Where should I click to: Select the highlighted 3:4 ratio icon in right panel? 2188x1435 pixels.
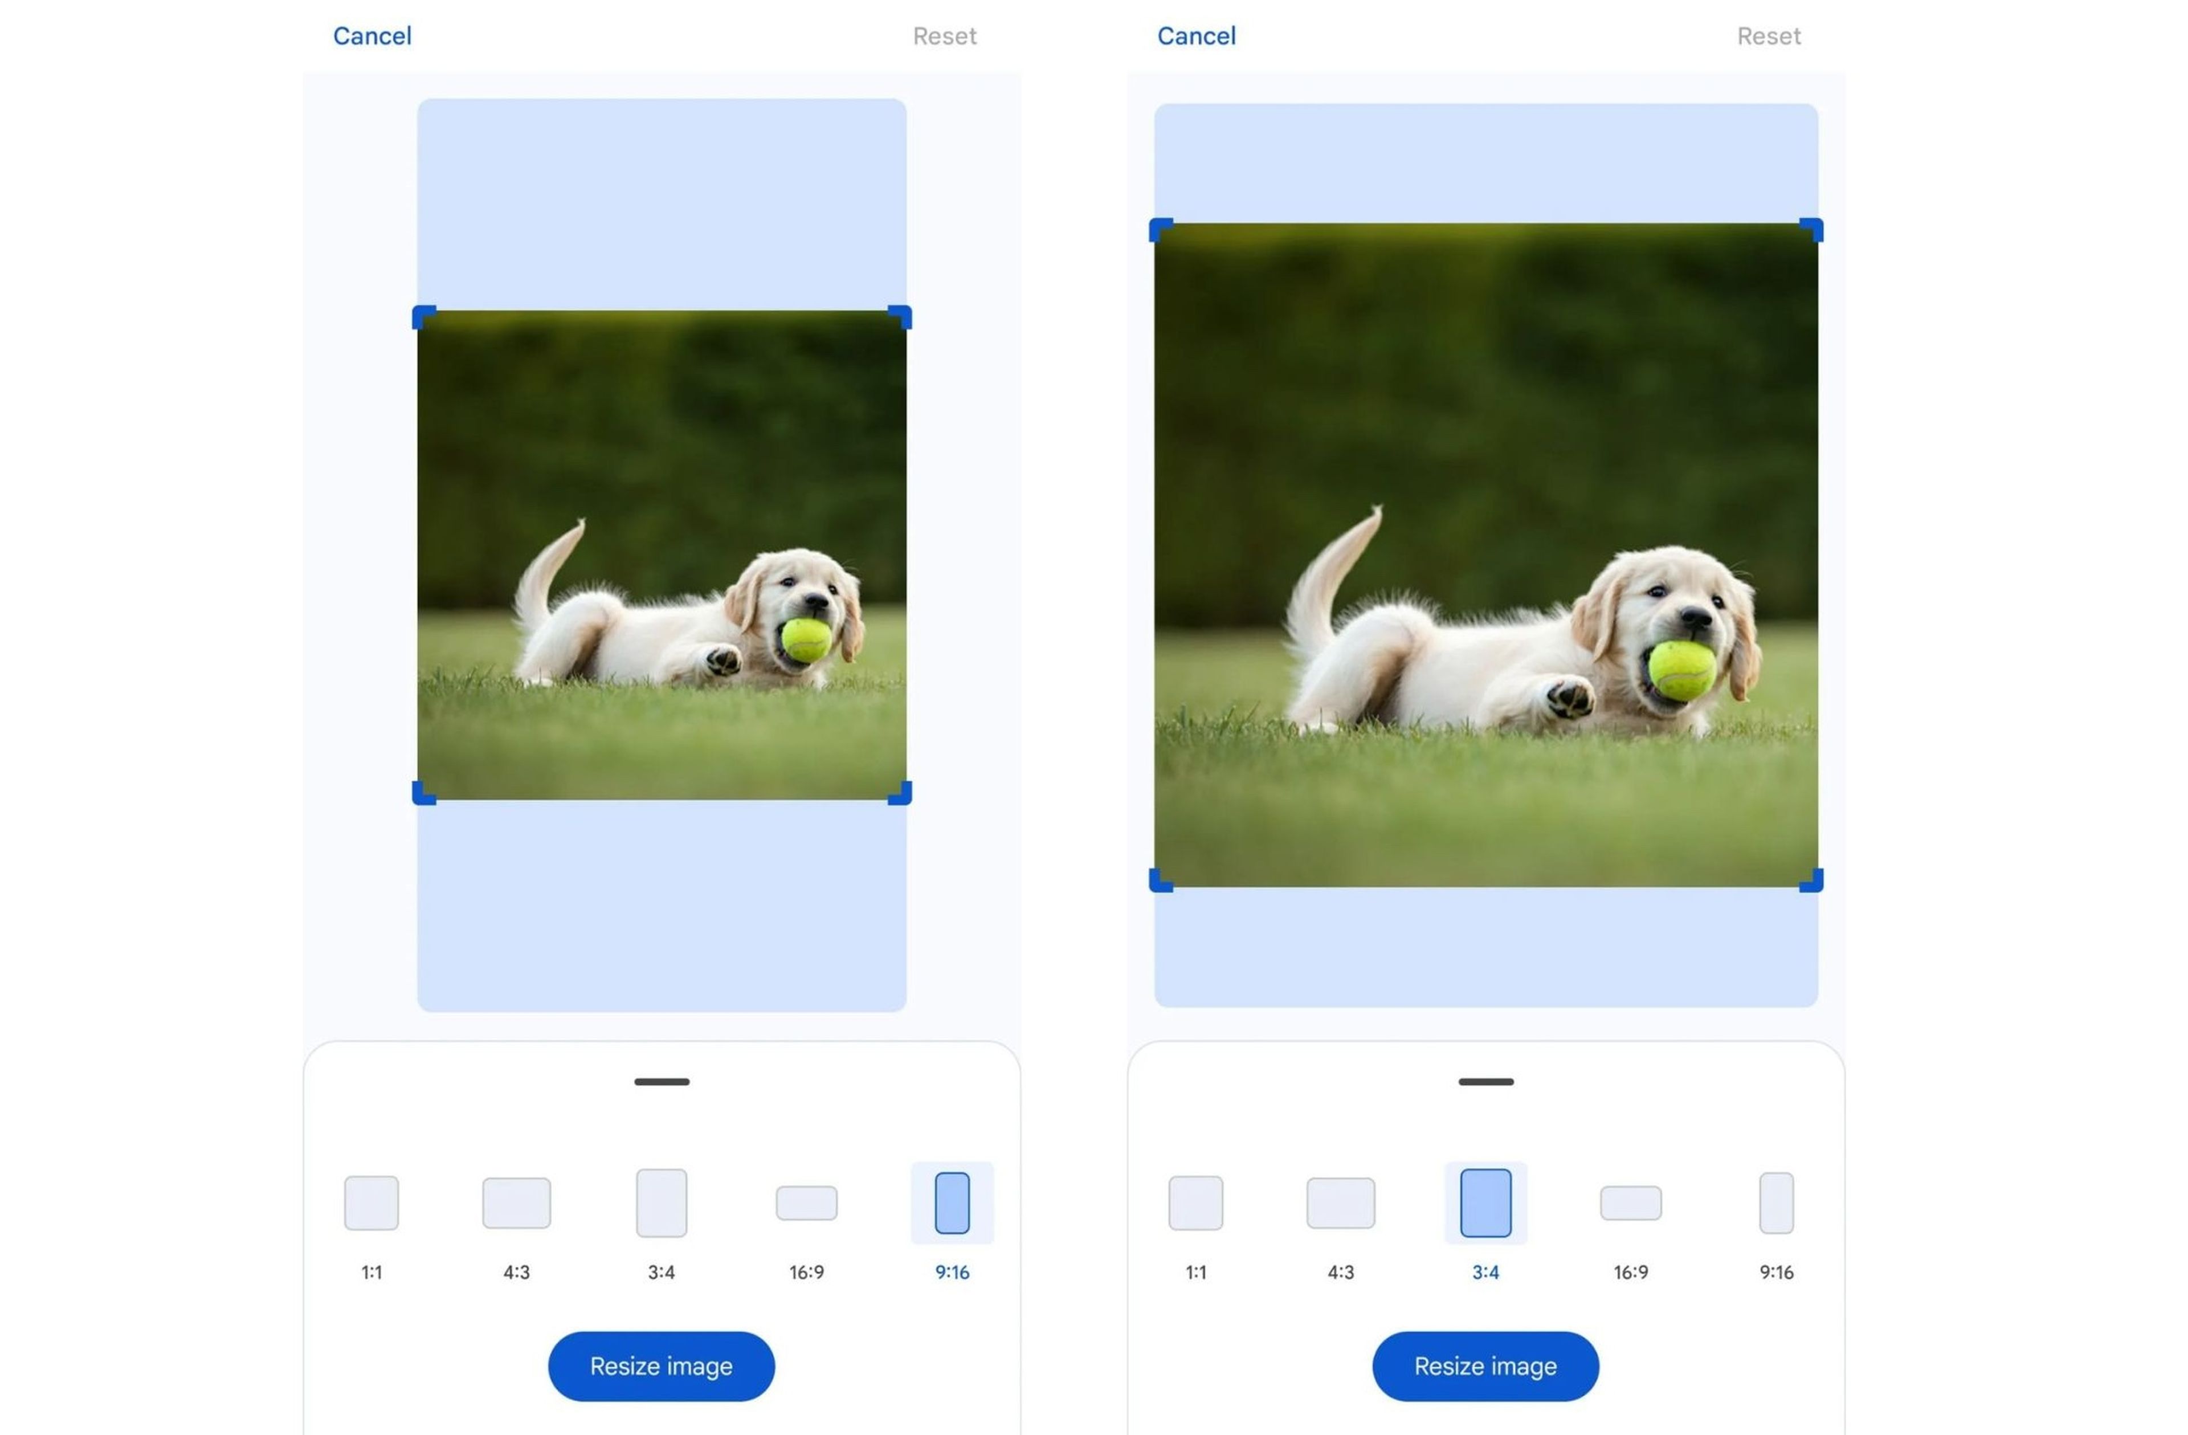[x=1485, y=1202]
